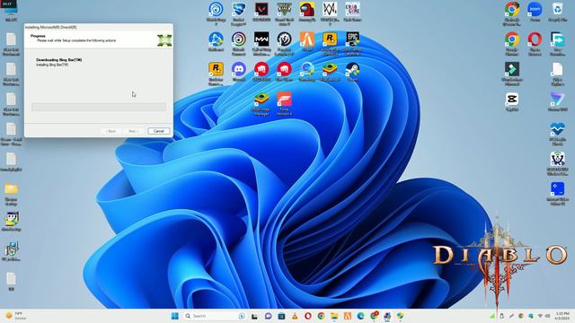Select the Steam desktop icon
Image resolution: width=575 pixels, height=323 pixels.
[x=352, y=72]
